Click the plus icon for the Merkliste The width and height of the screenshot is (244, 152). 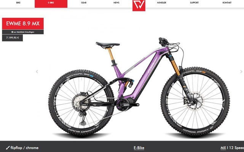coord(12,32)
